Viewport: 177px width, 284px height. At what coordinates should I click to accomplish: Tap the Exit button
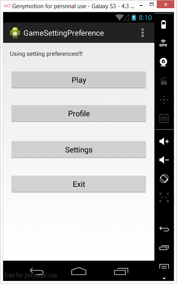tap(79, 184)
